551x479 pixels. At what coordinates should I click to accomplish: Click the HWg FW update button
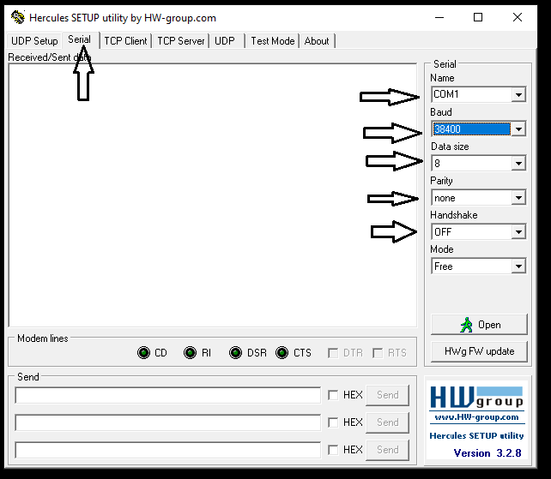click(x=479, y=351)
